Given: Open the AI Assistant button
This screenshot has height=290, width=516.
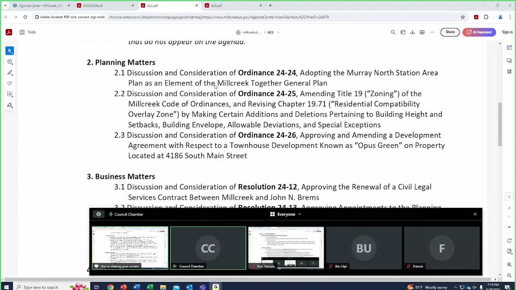Looking at the screenshot, I should click(x=479, y=32).
